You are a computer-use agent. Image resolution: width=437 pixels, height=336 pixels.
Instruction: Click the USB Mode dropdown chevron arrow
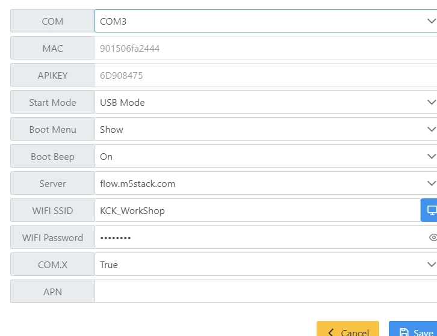point(431,102)
